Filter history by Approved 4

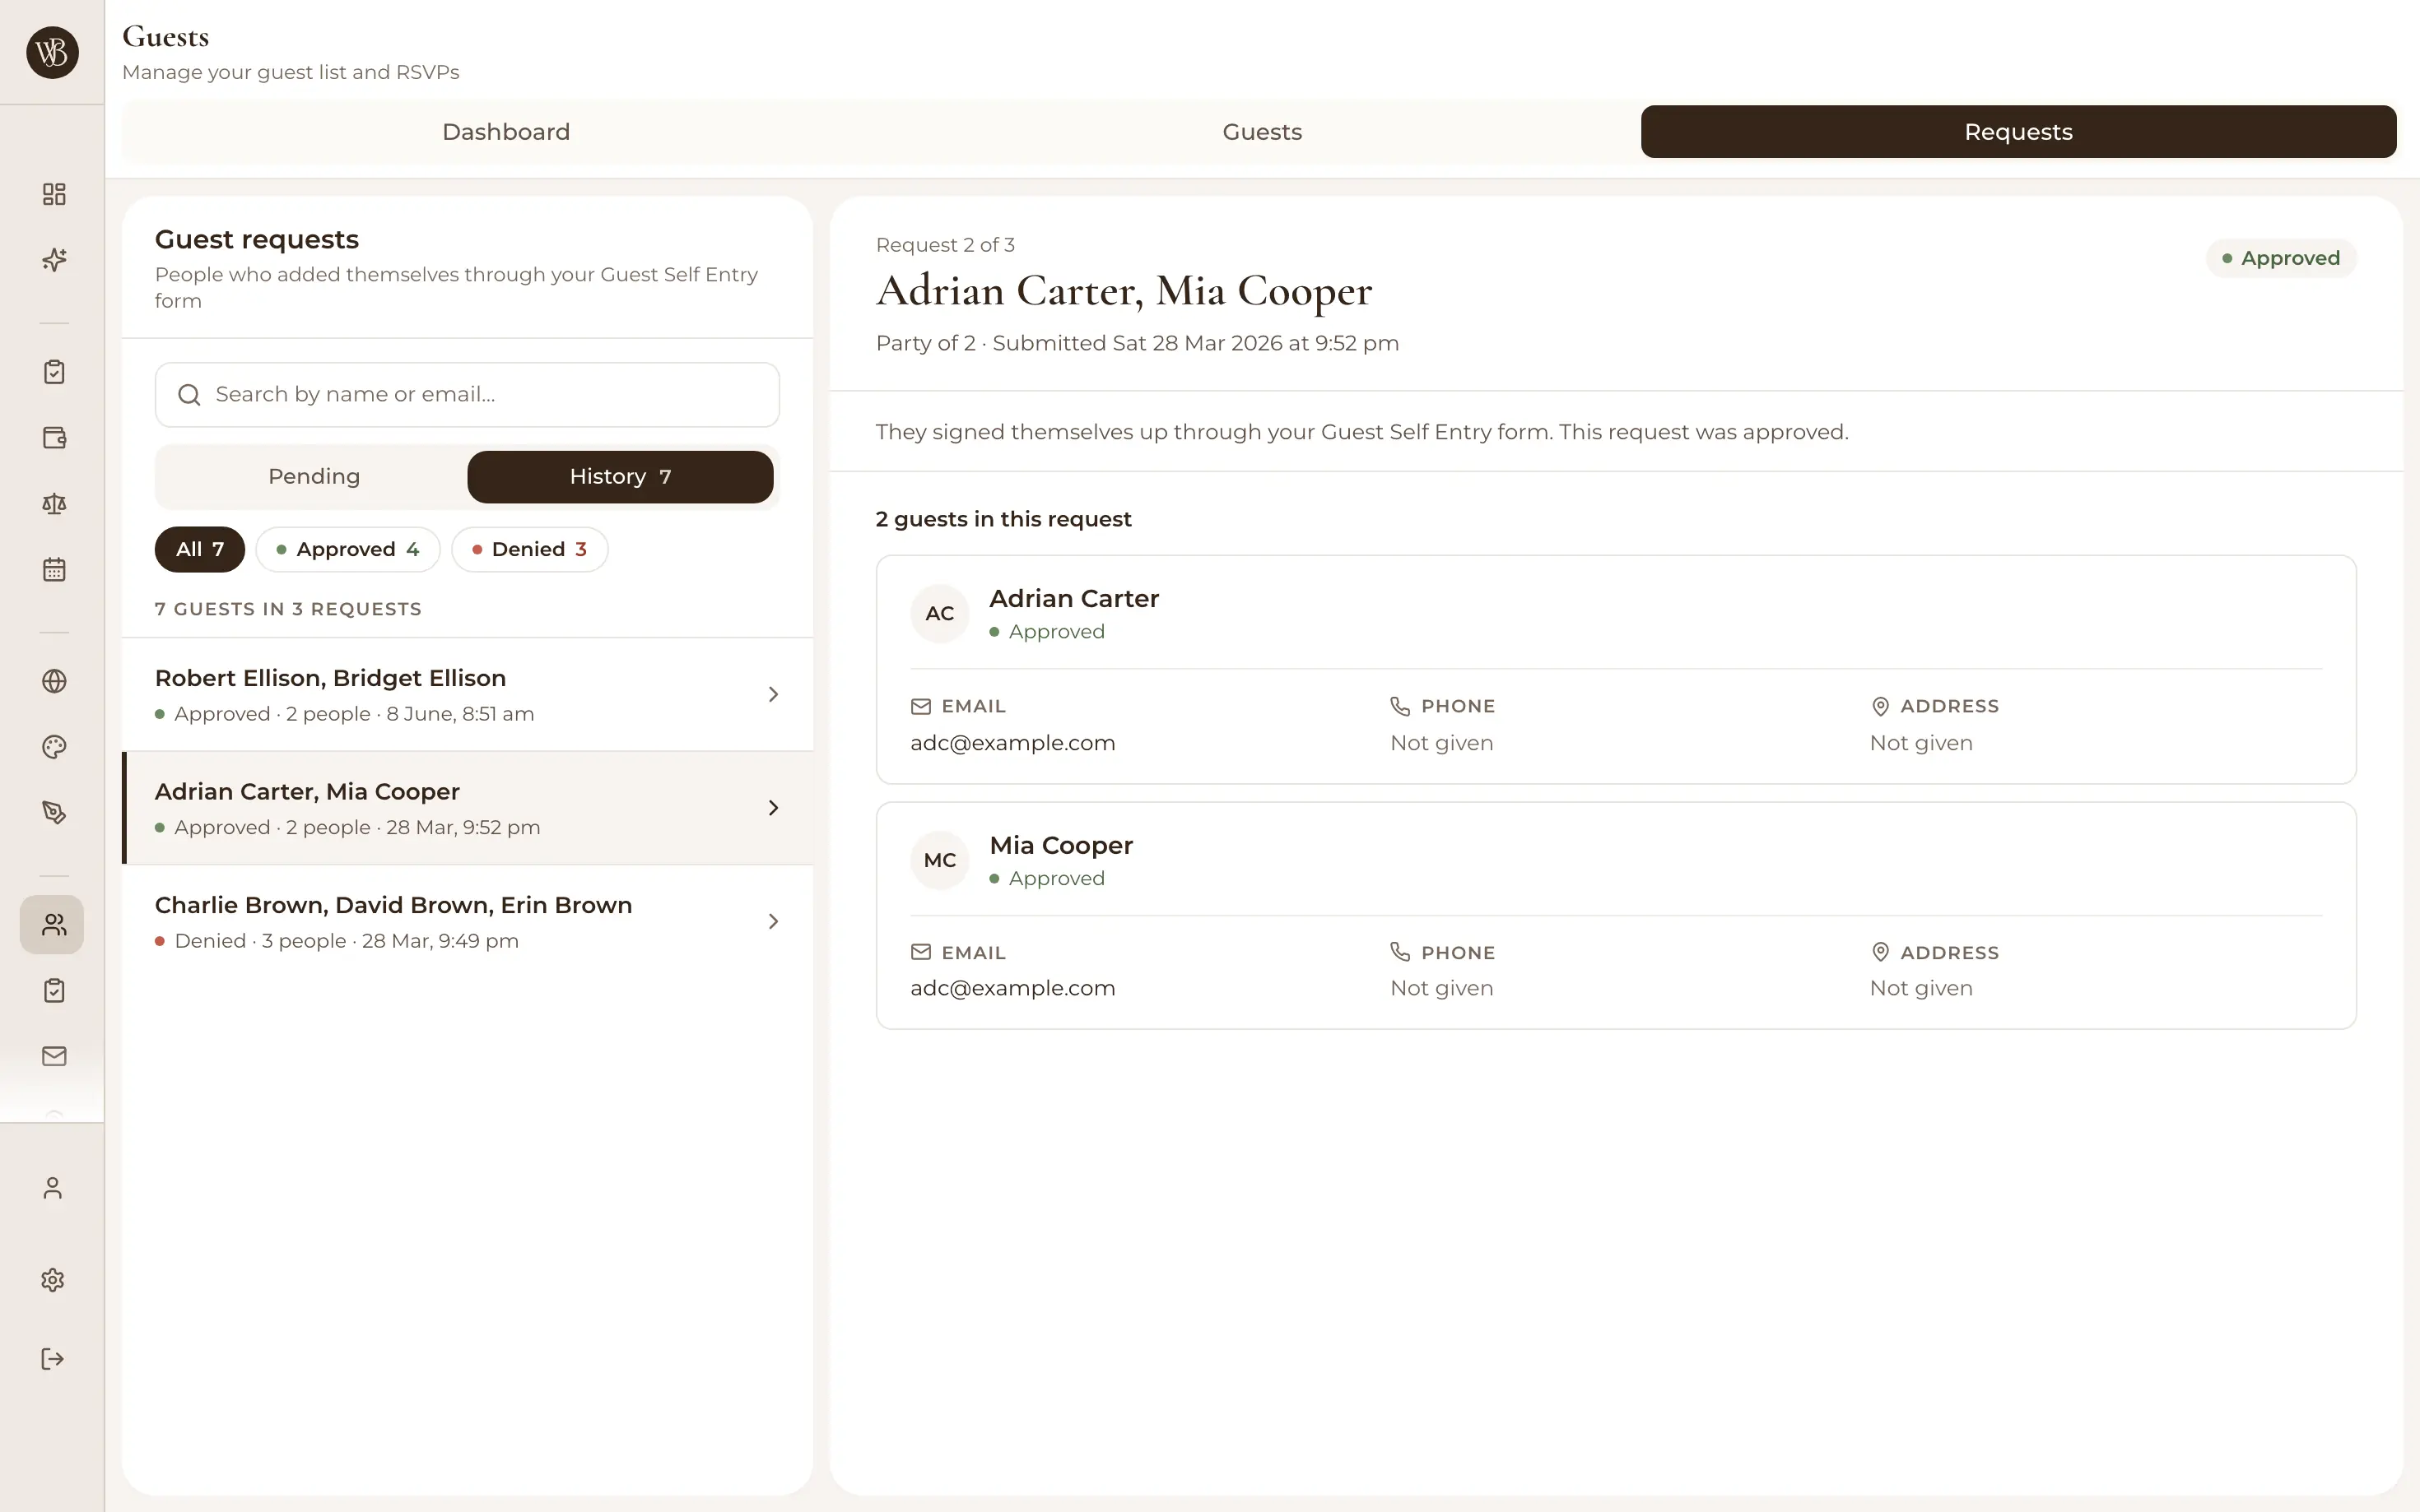click(348, 549)
